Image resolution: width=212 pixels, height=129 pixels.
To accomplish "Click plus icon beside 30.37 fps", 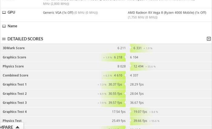I will coord(125,84).
